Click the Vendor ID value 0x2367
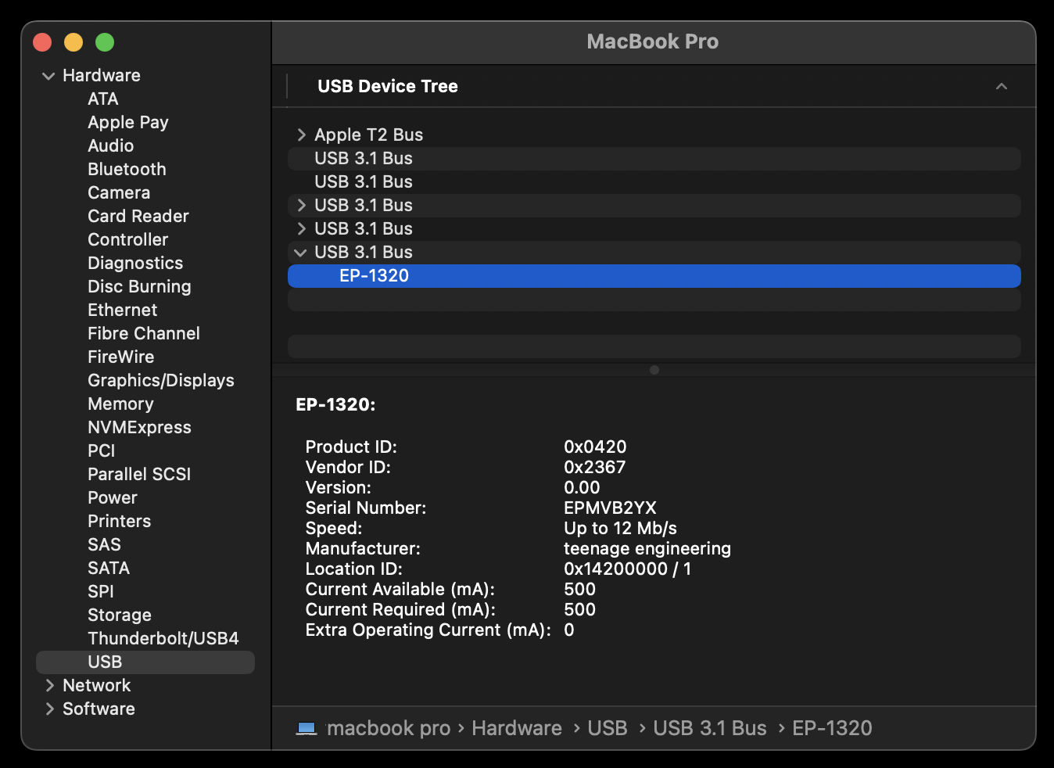The image size is (1054, 768). pos(594,468)
